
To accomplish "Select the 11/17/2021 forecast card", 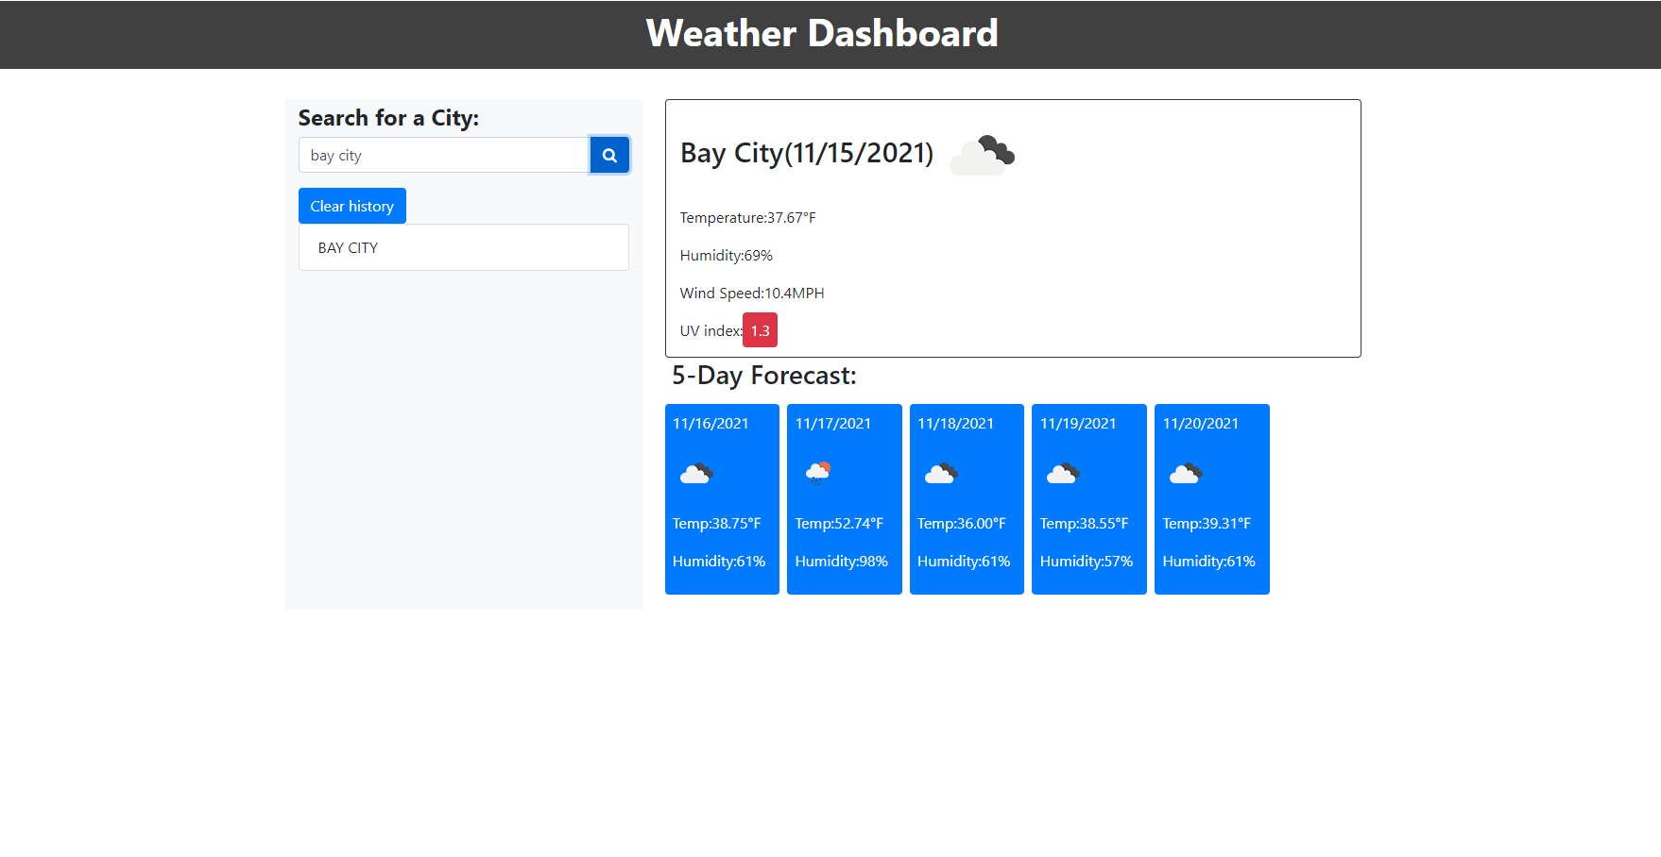I will [844, 499].
